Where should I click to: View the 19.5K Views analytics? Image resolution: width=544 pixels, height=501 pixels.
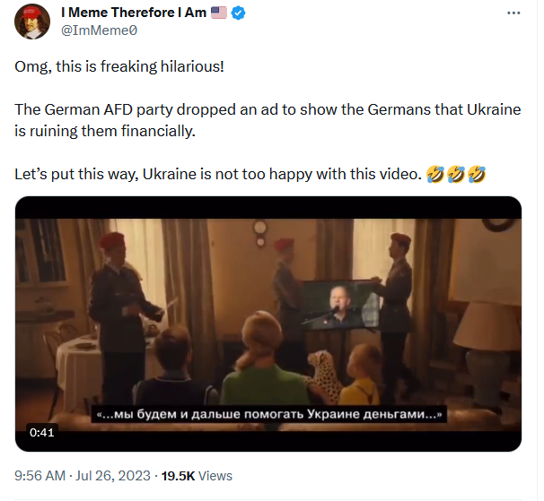(x=197, y=476)
